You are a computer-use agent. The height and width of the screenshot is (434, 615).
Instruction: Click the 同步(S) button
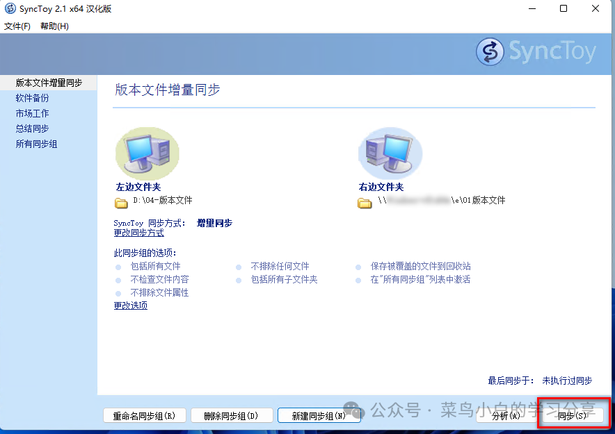coord(573,416)
